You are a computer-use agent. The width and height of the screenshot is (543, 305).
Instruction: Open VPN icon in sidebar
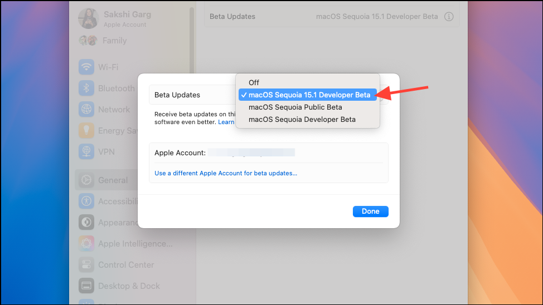(86, 151)
